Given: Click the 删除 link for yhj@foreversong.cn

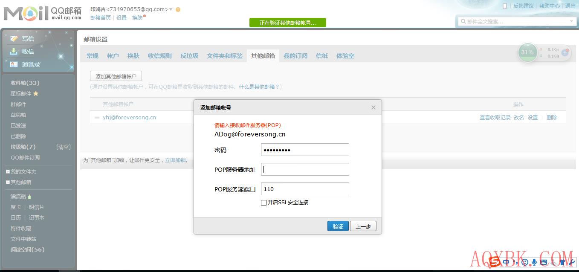Looking at the screenshot, I should [552, 118].
